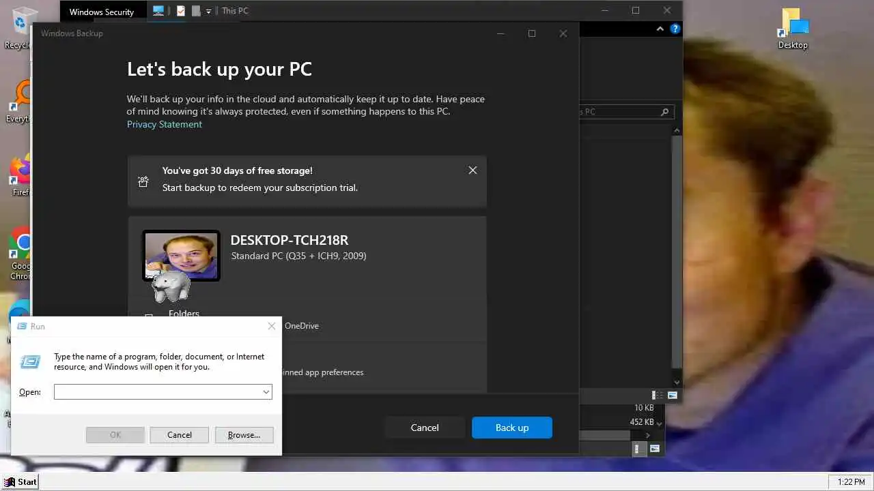Open the Customize Quick Access Toolbar dropdown

[x=209, y=12]
